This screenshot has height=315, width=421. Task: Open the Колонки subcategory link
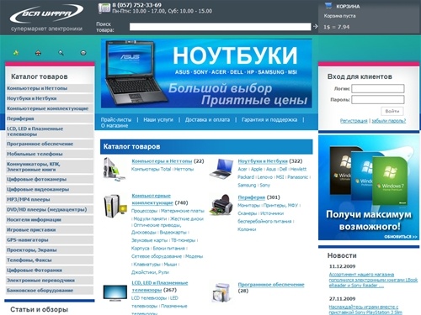click(247, 229)
